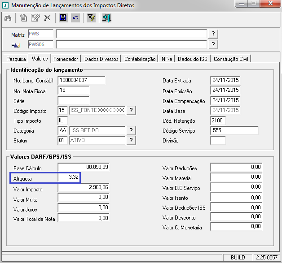Click the edit record pencil icon
Image resolution: width=282 pixels, height=263 pixels.
[x=35, y=18]
